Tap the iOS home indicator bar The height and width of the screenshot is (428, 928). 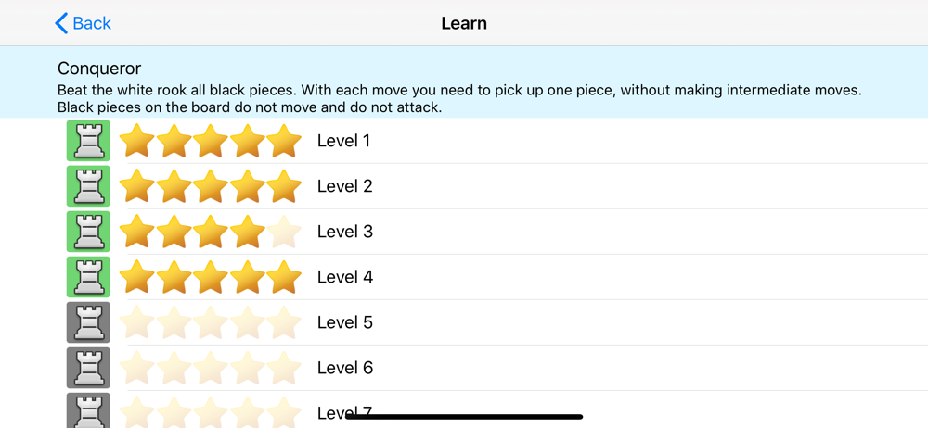point(464,417)
